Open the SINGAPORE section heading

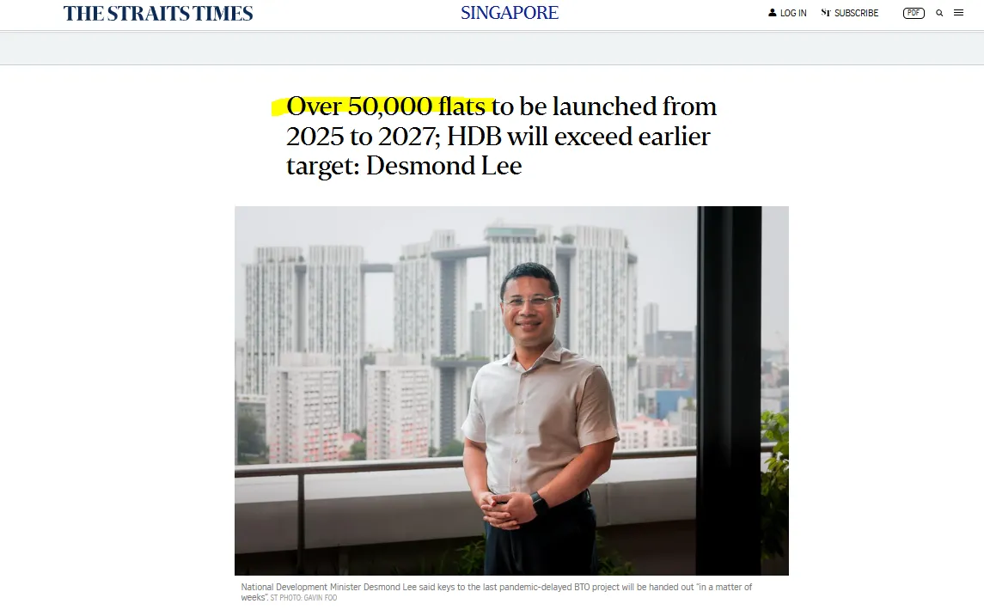[x=510, y=13]
